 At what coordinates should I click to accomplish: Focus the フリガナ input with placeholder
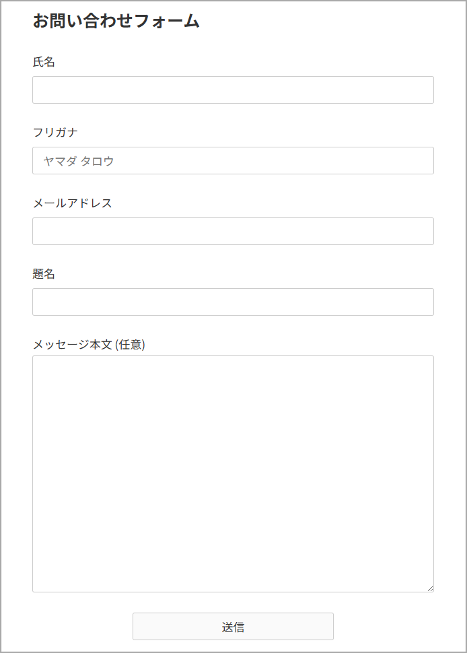click(x=233, y=160)
